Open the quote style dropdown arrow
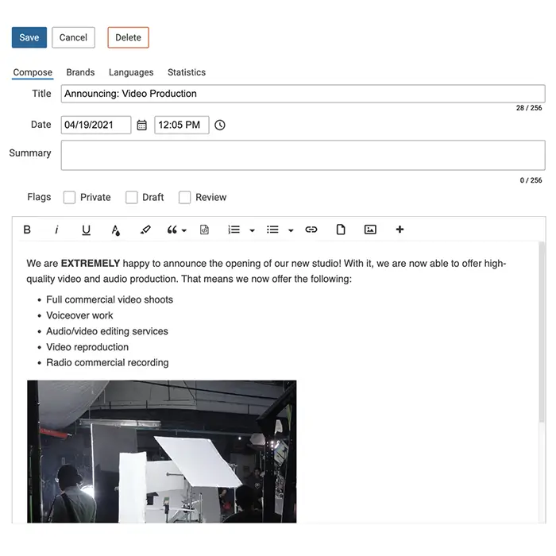The image size is (556, 556). pyautogui.click(x=184, y=230)
